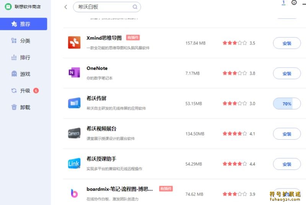Click the 53.15MB size text

point(194,104)
